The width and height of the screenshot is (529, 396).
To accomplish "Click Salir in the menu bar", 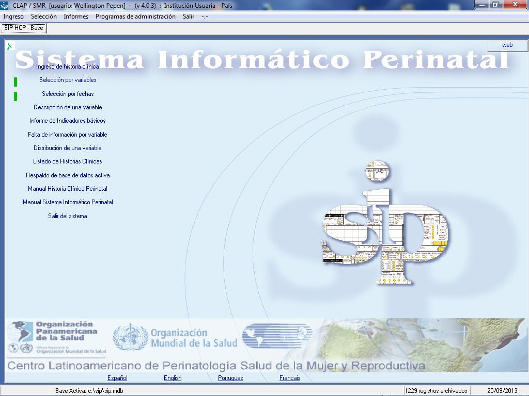I will click(189, 16).
